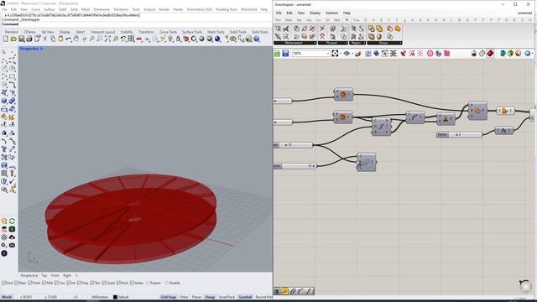
Task: Click the number slider showing 15 on canvas
Action: pyautogui.click(x=293, y=145)
